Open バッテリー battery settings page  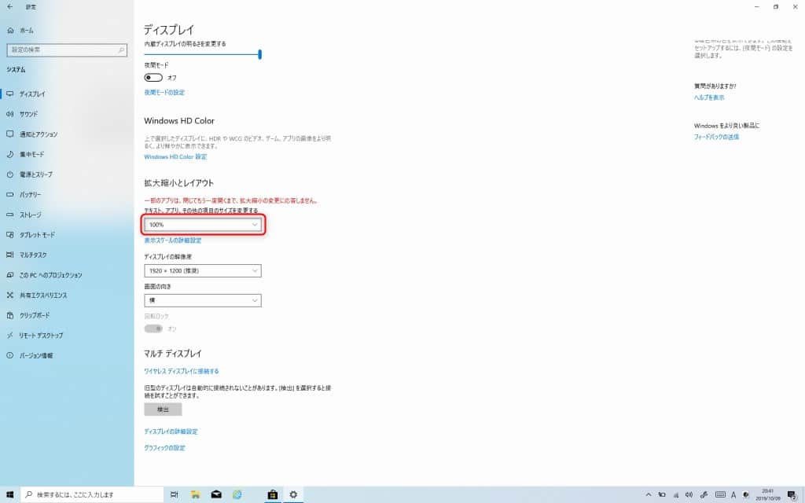pos(30,194)
